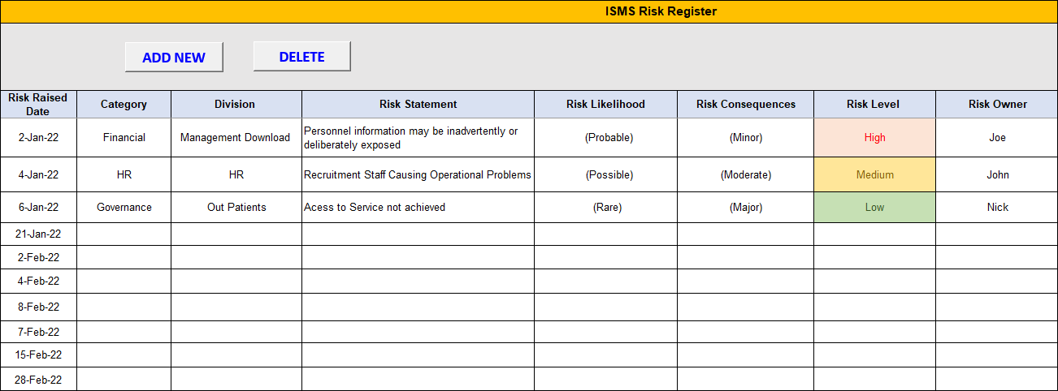Select the Management Download division cell
The width and height of the screenshot is (1058, 391).
236,137
